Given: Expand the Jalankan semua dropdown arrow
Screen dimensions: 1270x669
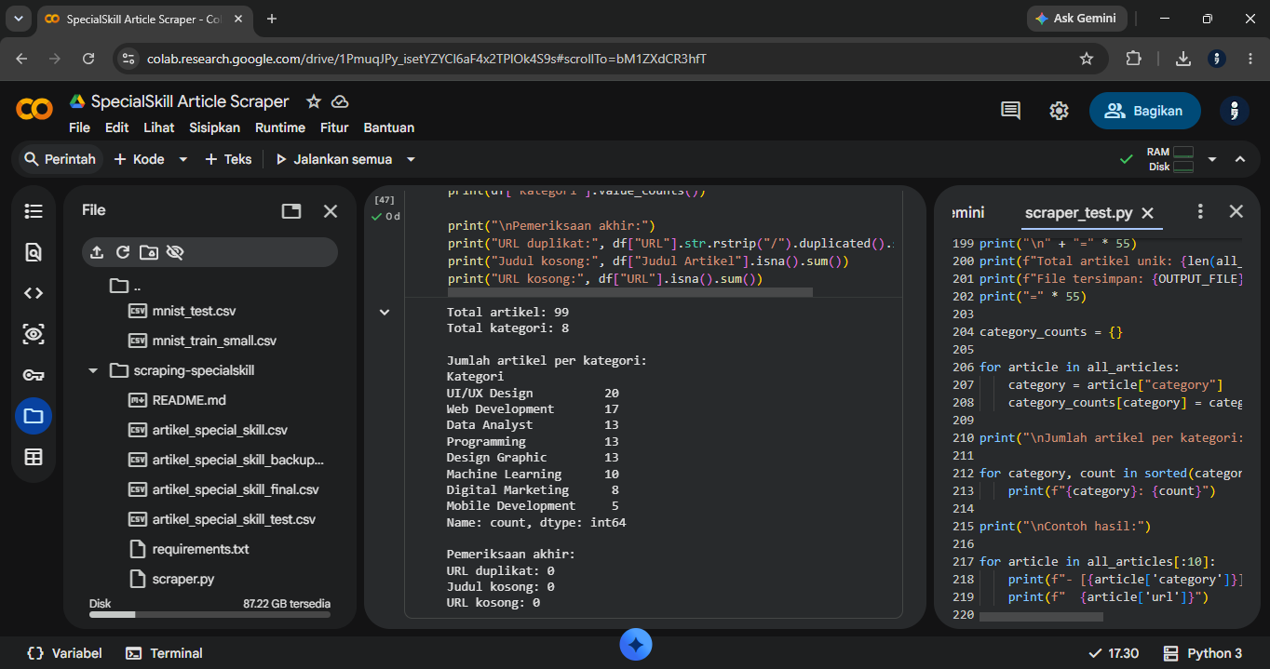Looking at the screenshot, I should pos(411,159).
